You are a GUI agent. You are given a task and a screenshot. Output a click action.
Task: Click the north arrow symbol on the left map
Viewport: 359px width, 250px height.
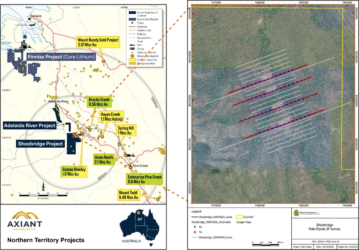(43, 186)
